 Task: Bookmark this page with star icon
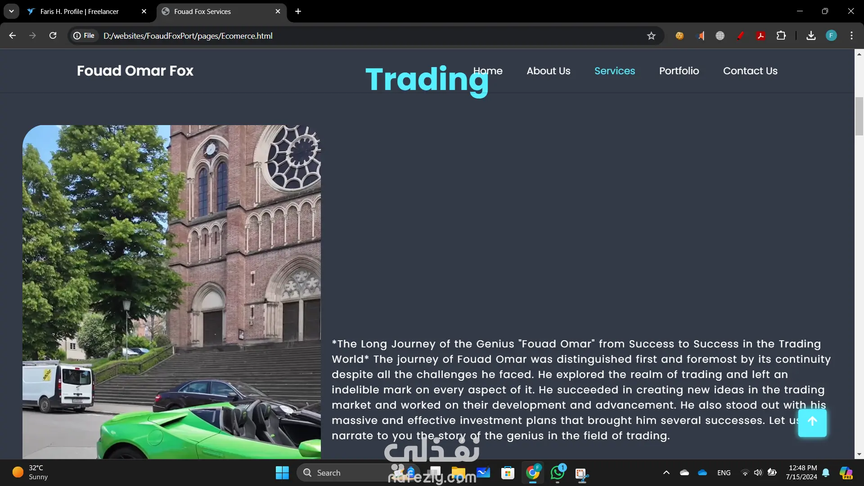[x=651, y=36]
